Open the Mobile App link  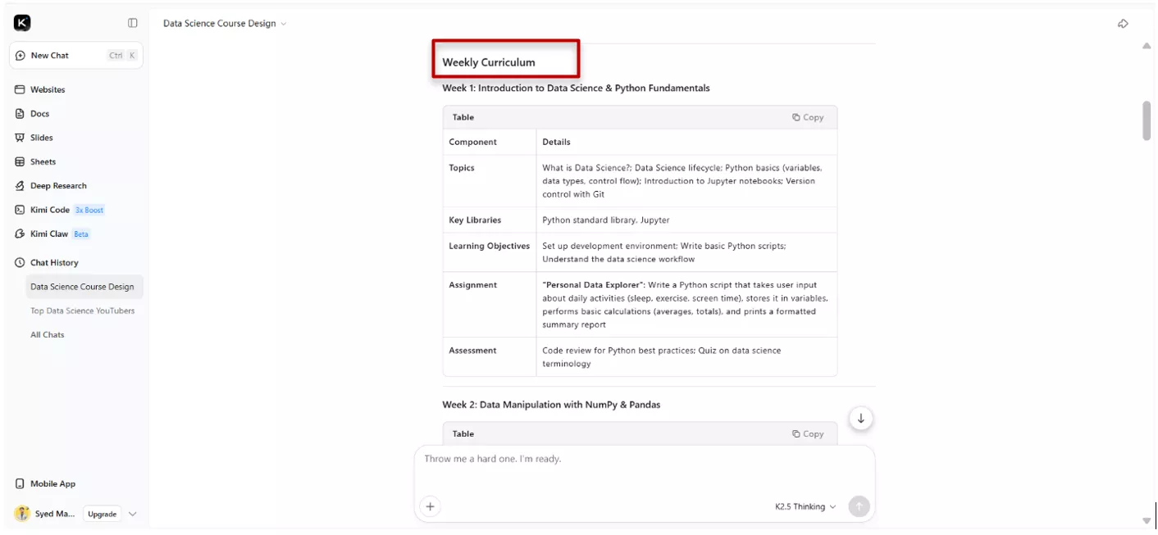tap(52, 484)
